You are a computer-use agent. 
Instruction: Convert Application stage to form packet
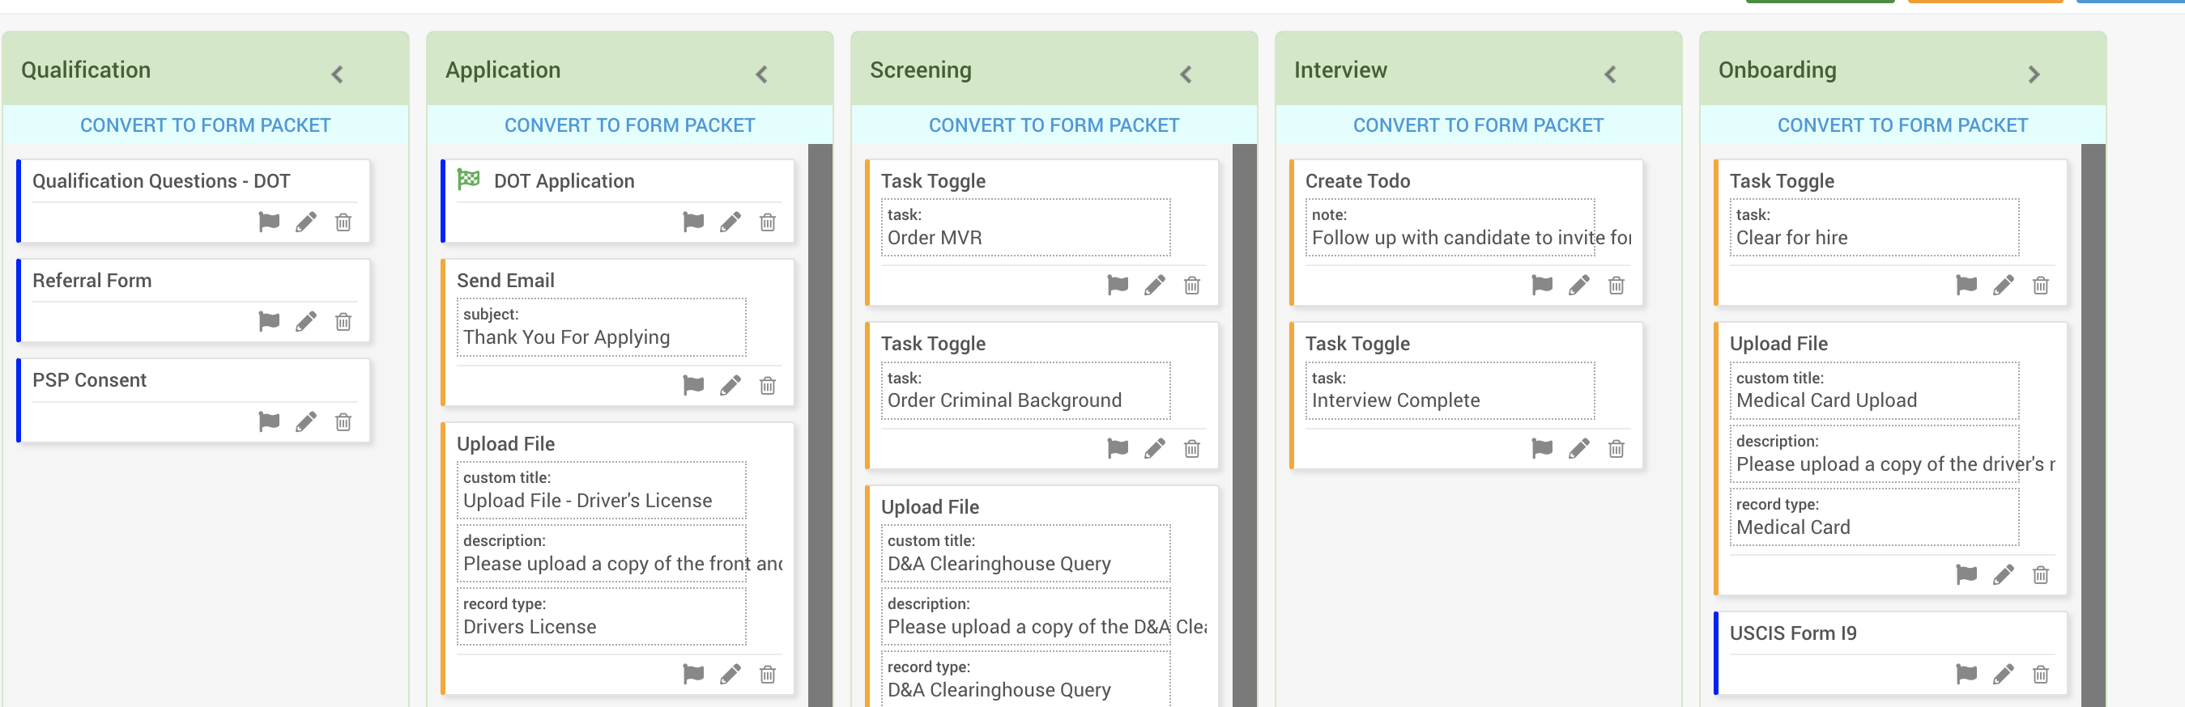tap(629, 125)
